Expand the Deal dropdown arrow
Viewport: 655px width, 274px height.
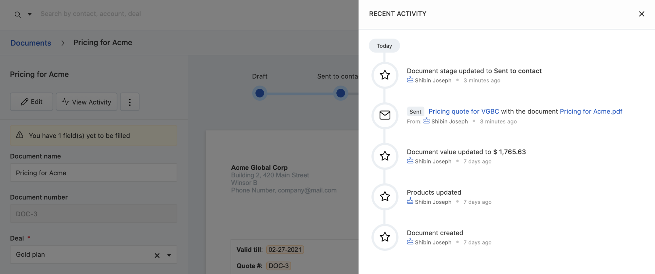[169, 255]
